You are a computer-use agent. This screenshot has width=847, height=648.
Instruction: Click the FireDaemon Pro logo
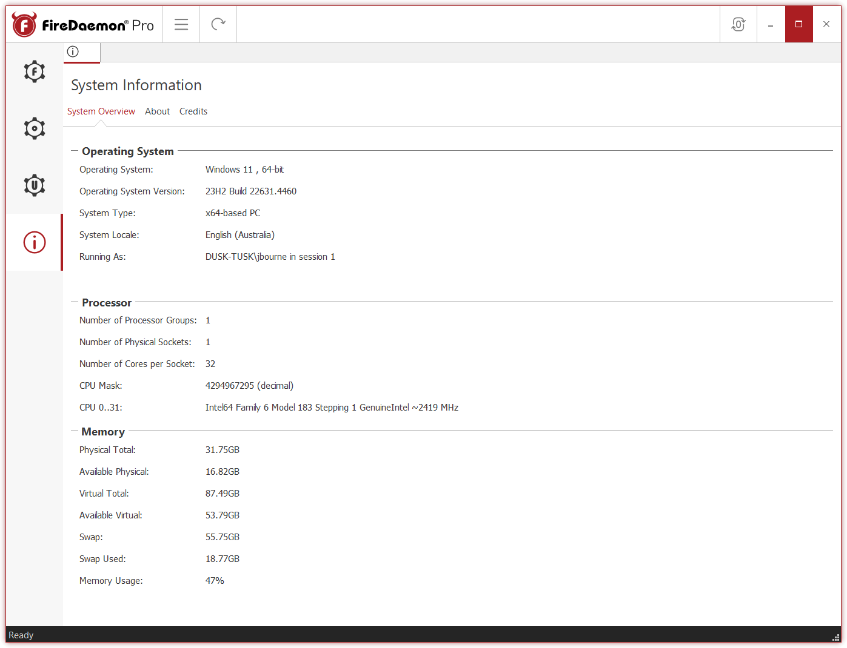[x=82, y=24]
